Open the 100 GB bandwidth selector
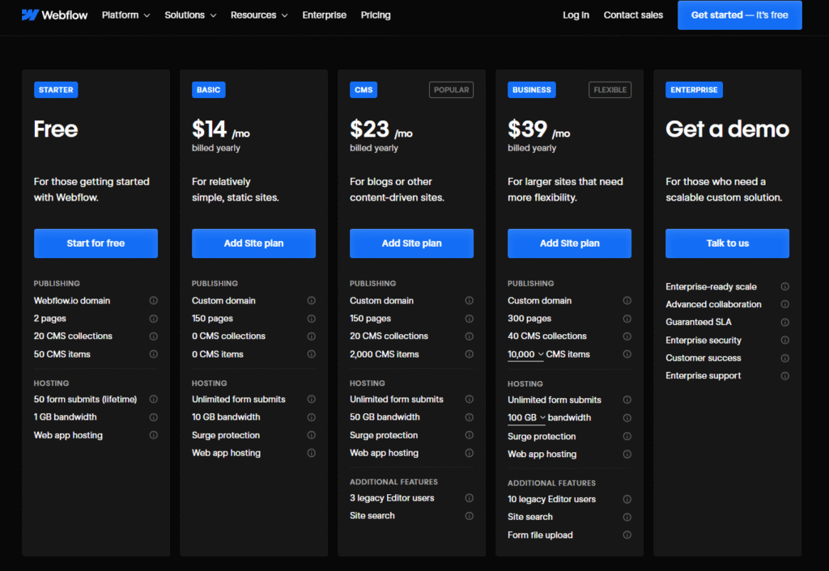The height and width of the screenshot is (571, 829). pos(526,418)
